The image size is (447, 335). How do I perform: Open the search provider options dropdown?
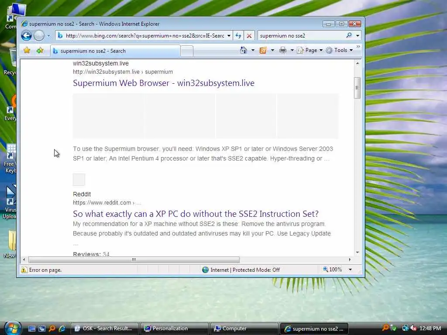click(x=358, y=36)
